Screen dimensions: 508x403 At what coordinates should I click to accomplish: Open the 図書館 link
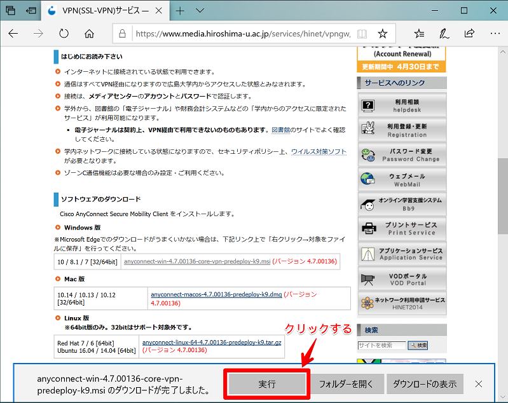(280, 130)
